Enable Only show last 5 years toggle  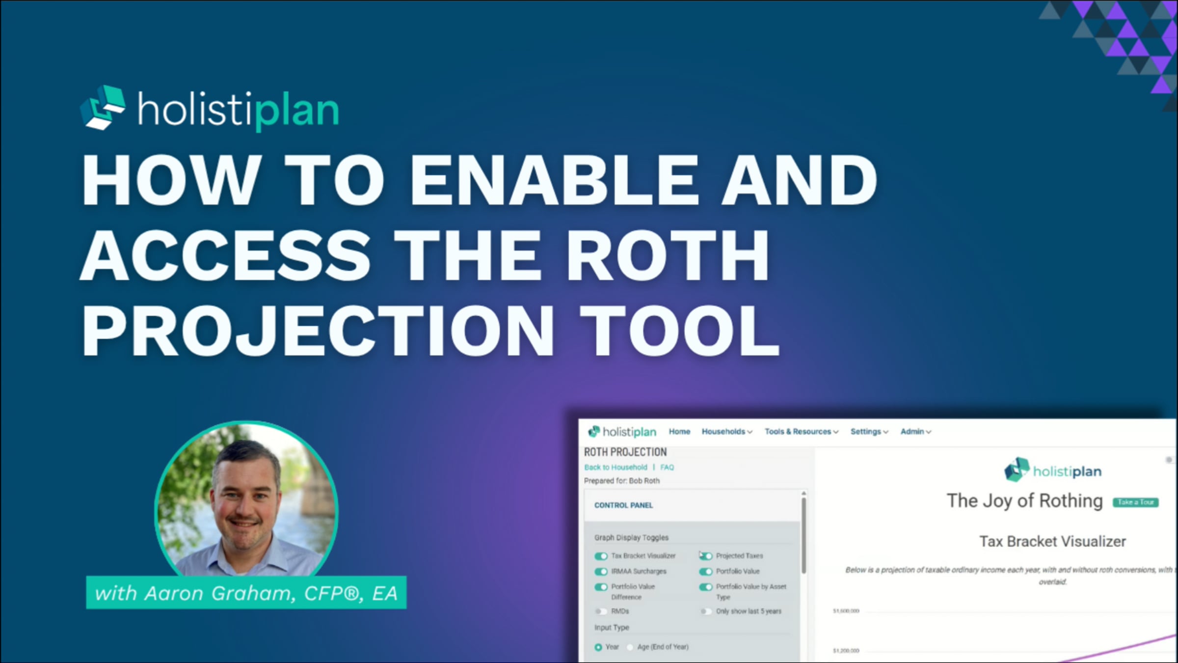pyautogui.click(x=706, y=611)
